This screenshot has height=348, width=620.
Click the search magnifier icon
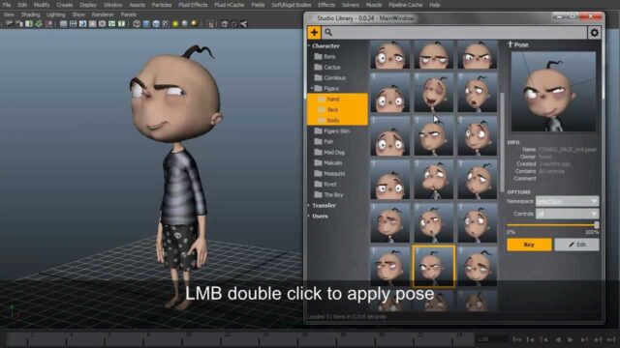click(x=328, y=32)
